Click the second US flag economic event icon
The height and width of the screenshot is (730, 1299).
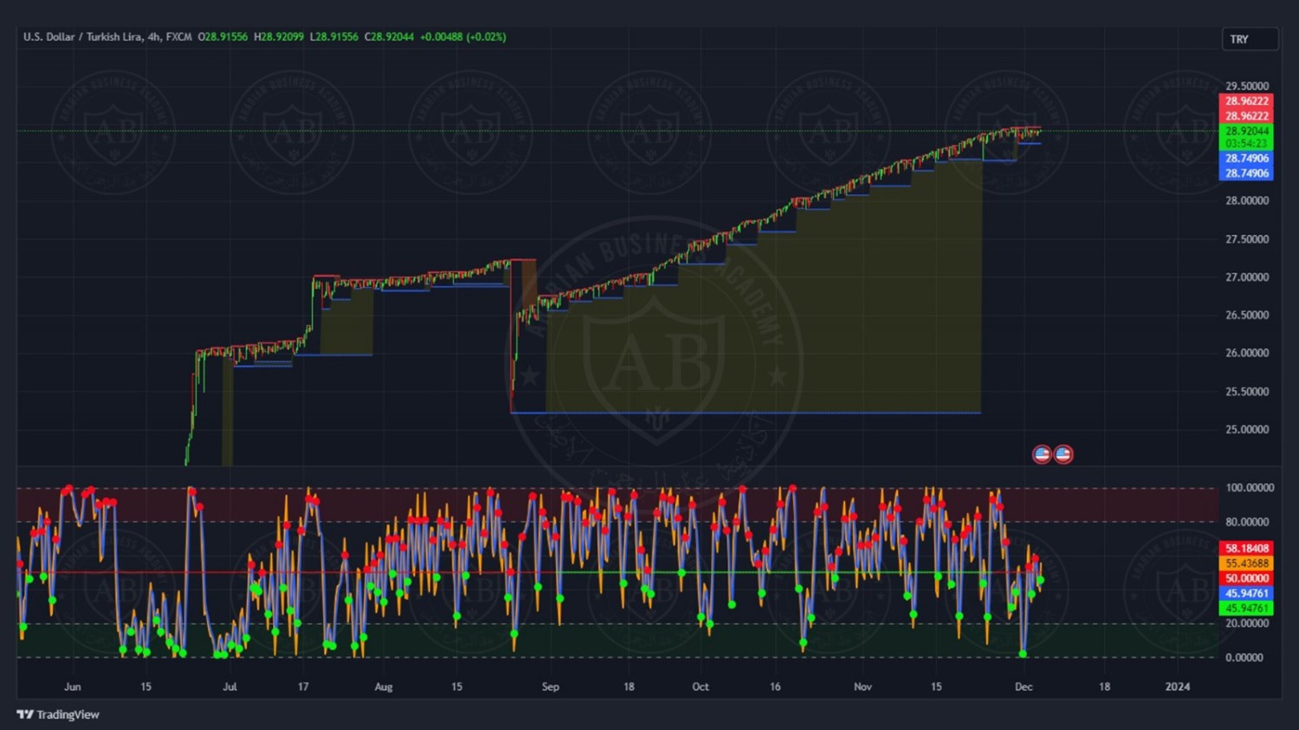point(1063,454)
